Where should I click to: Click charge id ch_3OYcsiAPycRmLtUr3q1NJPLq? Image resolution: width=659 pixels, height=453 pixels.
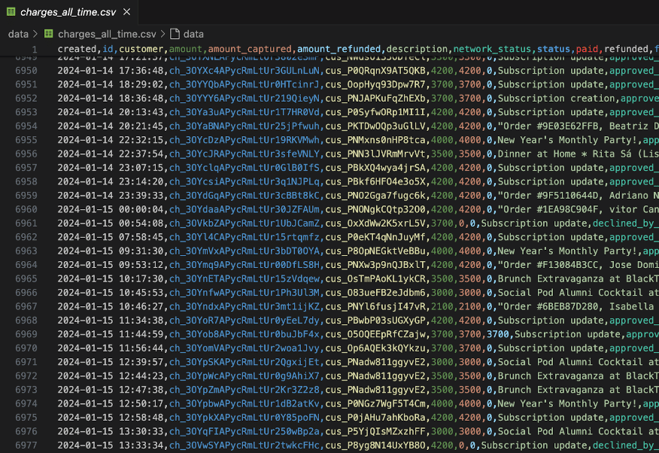tap(244, 181)
